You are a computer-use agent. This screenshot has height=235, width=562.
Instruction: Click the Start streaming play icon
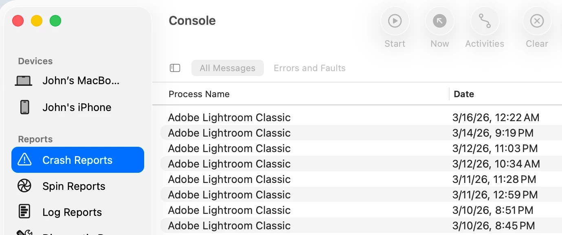[395, 21]
